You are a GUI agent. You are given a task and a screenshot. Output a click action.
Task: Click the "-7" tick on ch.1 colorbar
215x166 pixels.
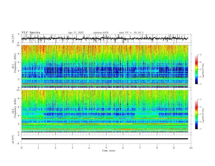tap(200, 84)
